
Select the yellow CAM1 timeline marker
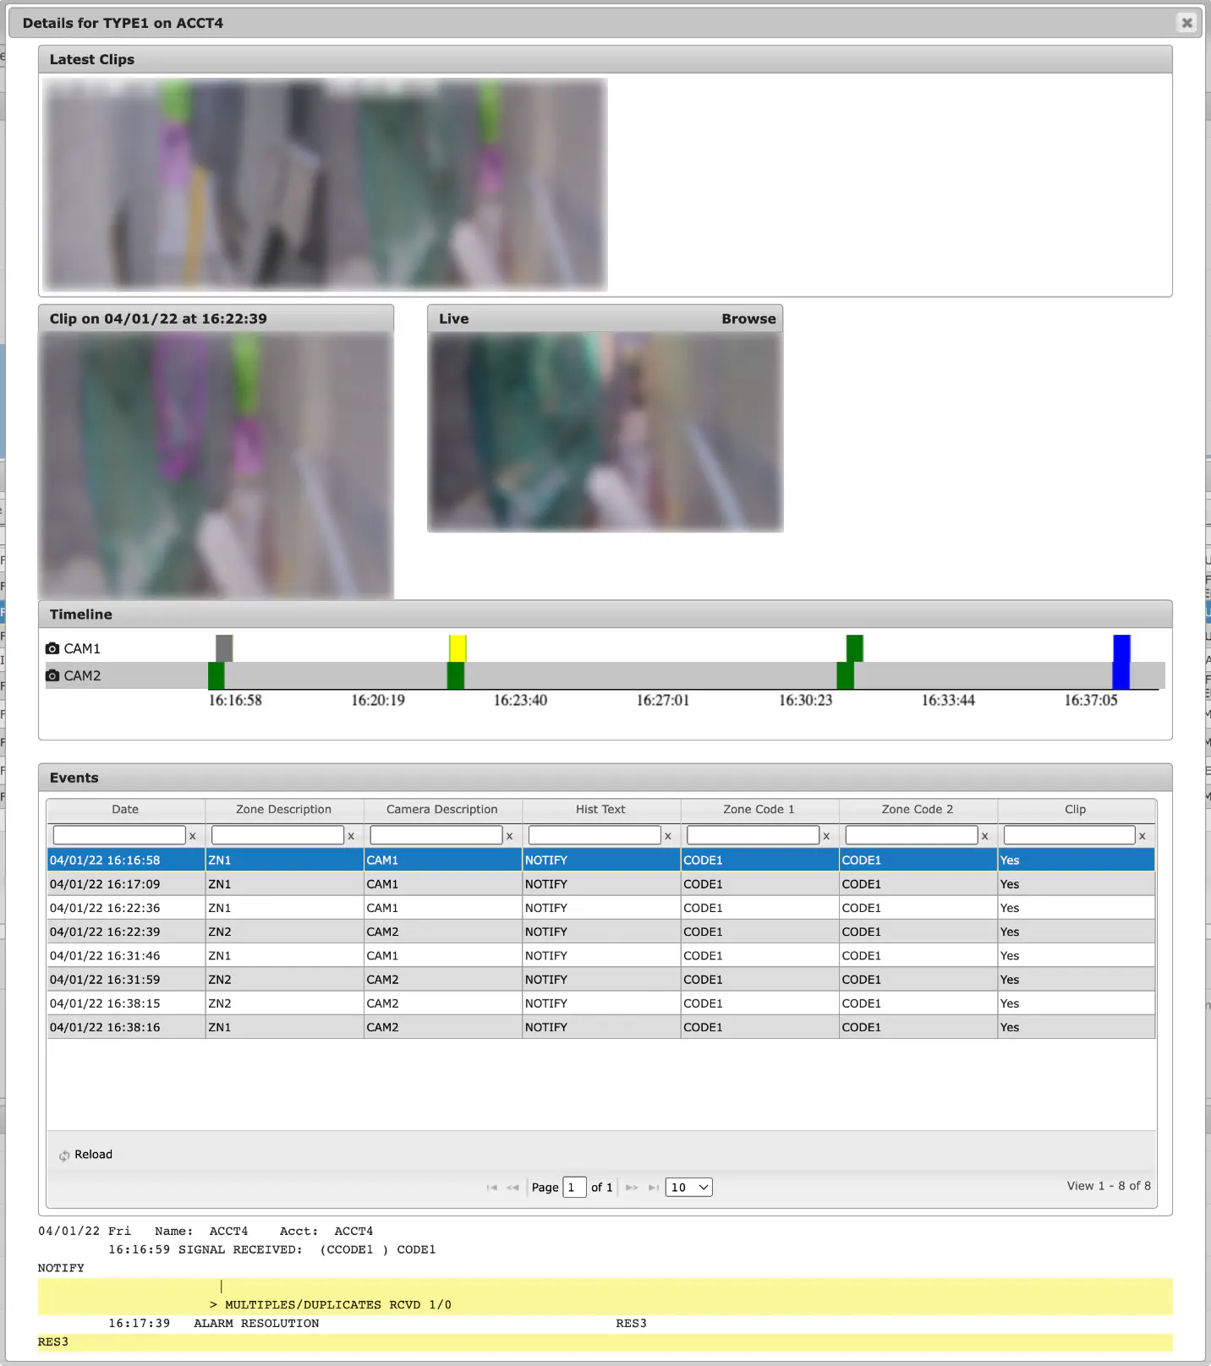click(458, 648)
